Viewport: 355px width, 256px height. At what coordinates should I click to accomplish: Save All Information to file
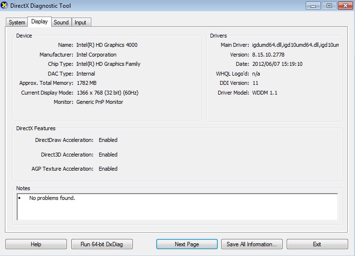pos(252,244)
